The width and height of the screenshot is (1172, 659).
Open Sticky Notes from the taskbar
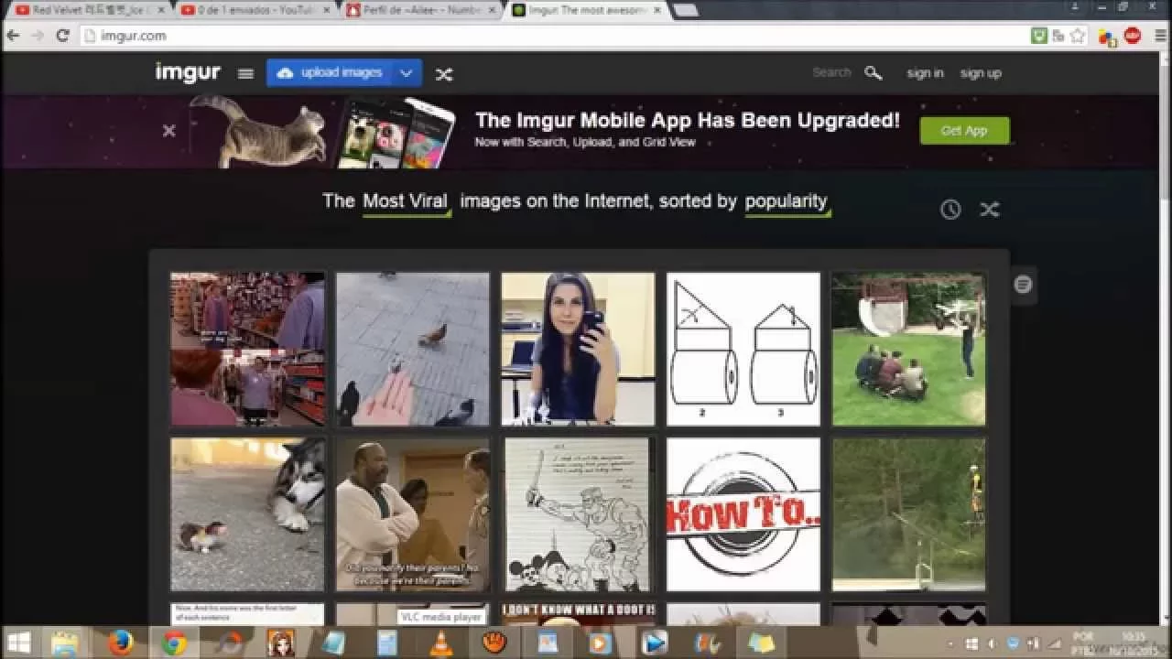pos(761,643)
